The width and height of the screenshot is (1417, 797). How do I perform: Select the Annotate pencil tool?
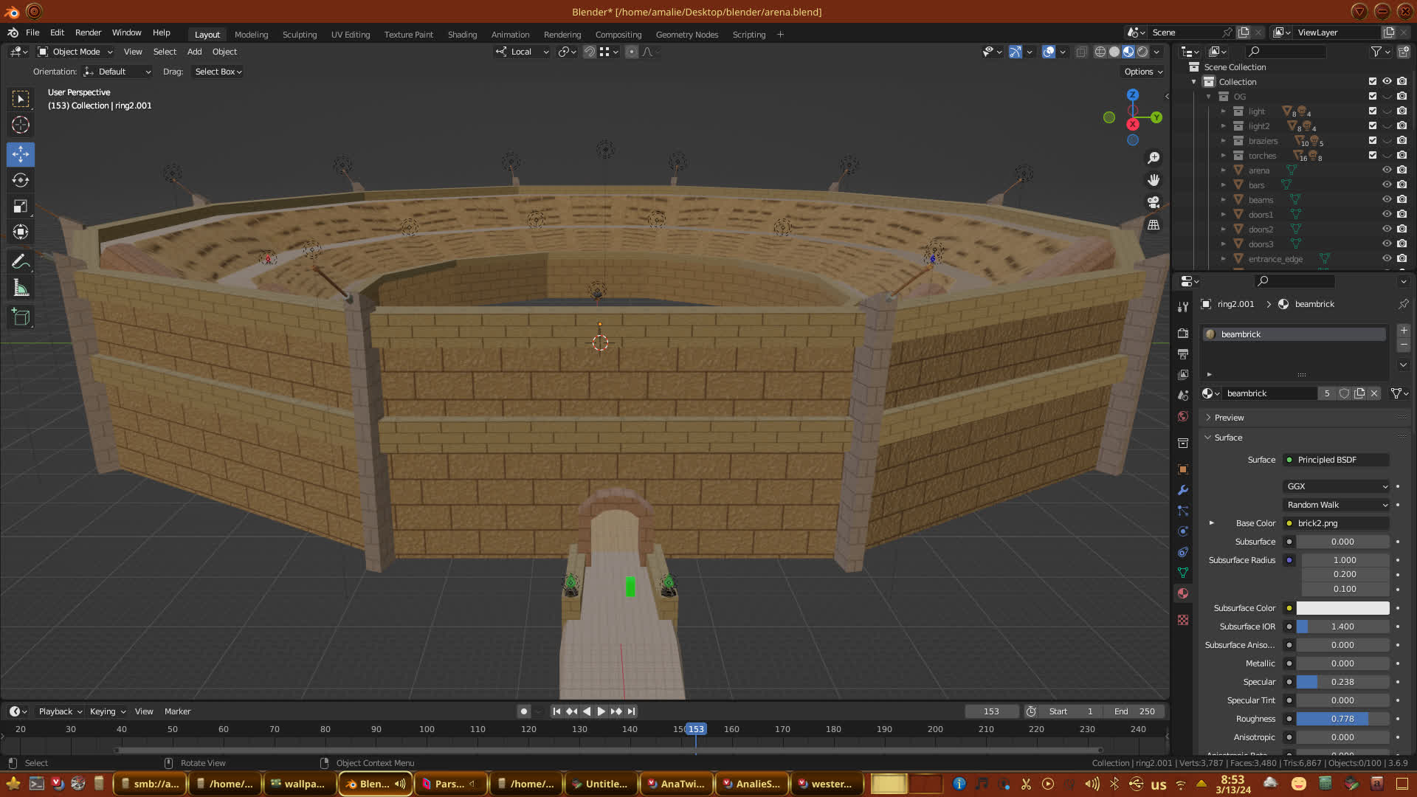coord(21,262)
